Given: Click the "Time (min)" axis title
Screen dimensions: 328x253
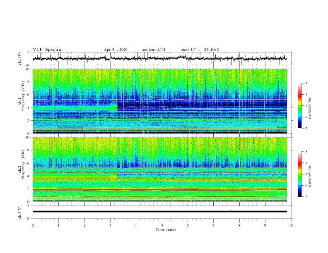Looking at the screenshot, I should pyautogui.click(x=166, y=229).
